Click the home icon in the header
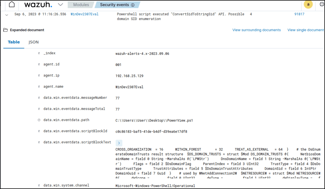The height and width of the screenshot is (189, 325). (x=12, y=5)
